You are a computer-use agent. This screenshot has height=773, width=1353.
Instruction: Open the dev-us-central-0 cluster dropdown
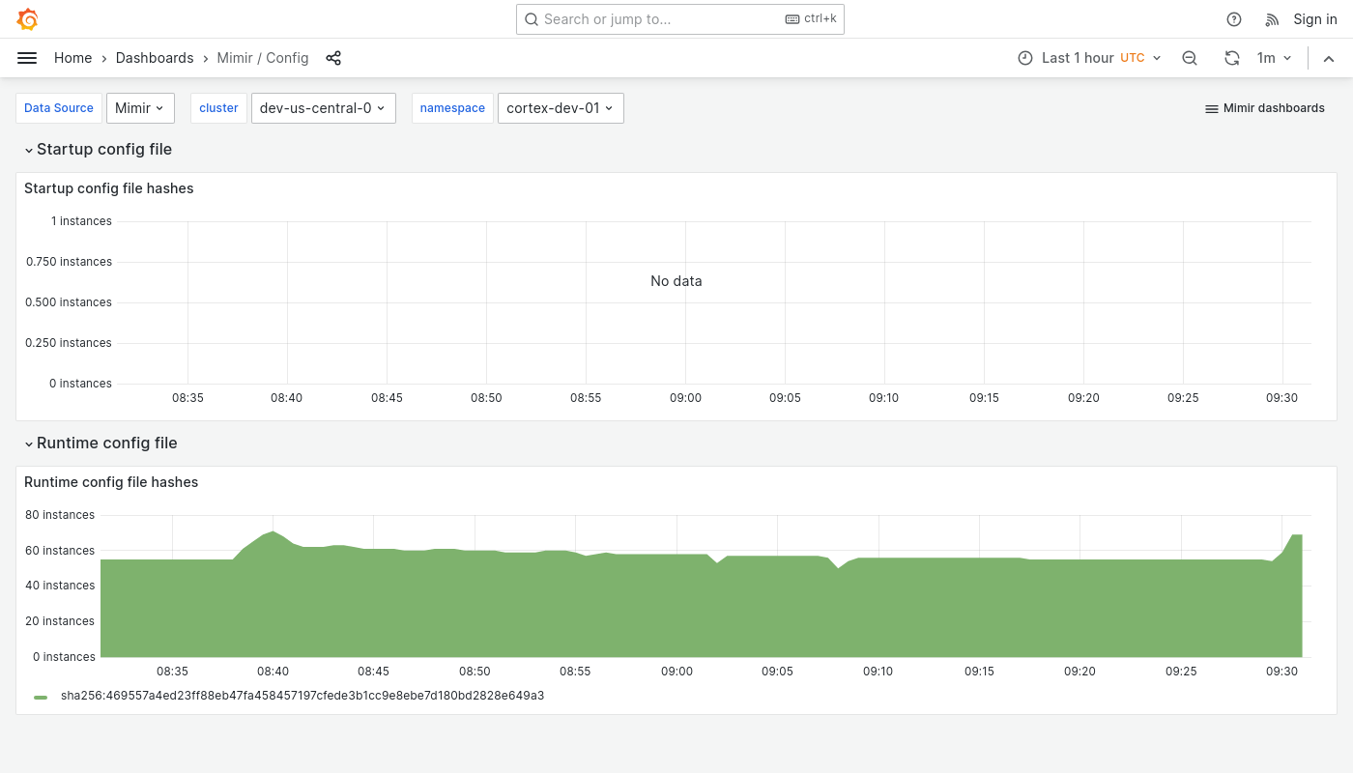(x=323, y=108)
